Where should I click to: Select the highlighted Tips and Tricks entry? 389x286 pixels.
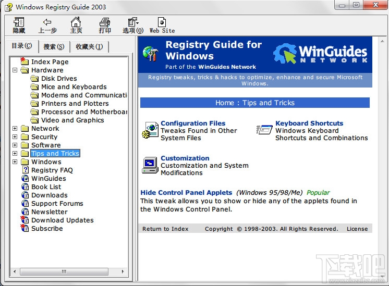click(x=55, y=153)
